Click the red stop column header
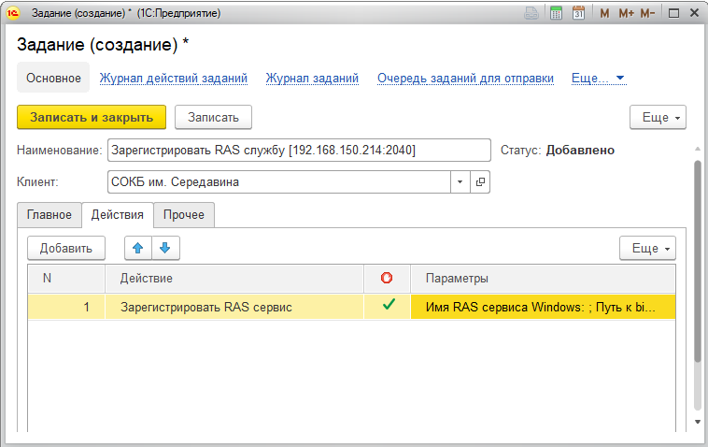 point(387,278)
